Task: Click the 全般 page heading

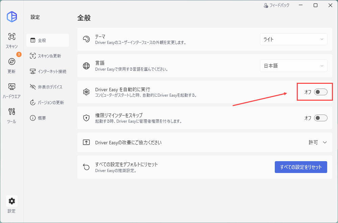Action: pyautogui.click(x=84, y=18)
